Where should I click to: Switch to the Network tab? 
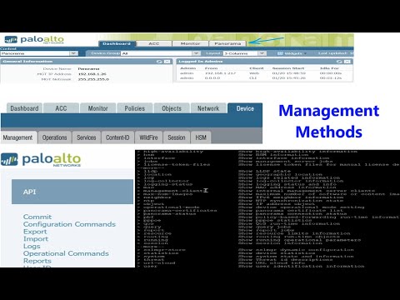[208, 108]
